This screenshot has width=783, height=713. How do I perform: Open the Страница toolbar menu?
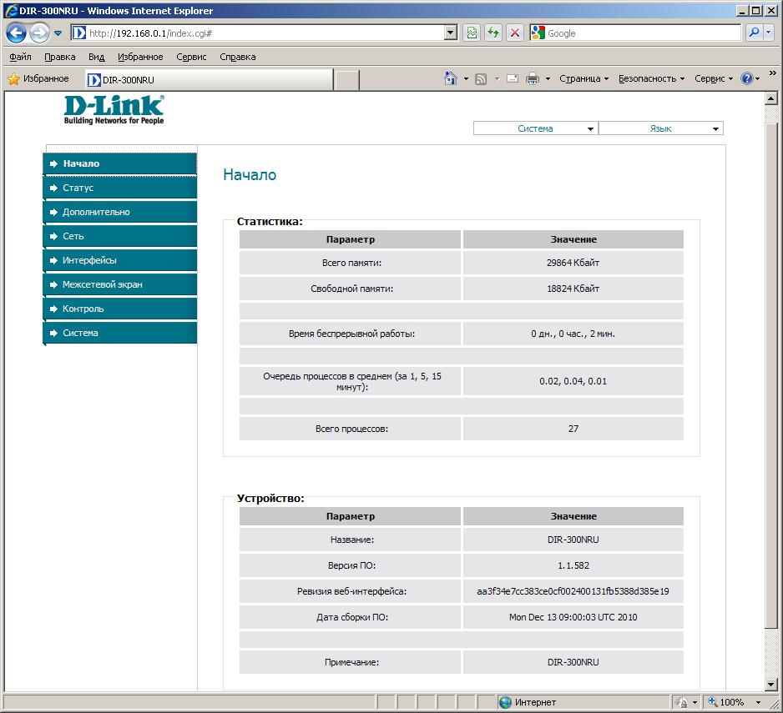tap(584, 79)
